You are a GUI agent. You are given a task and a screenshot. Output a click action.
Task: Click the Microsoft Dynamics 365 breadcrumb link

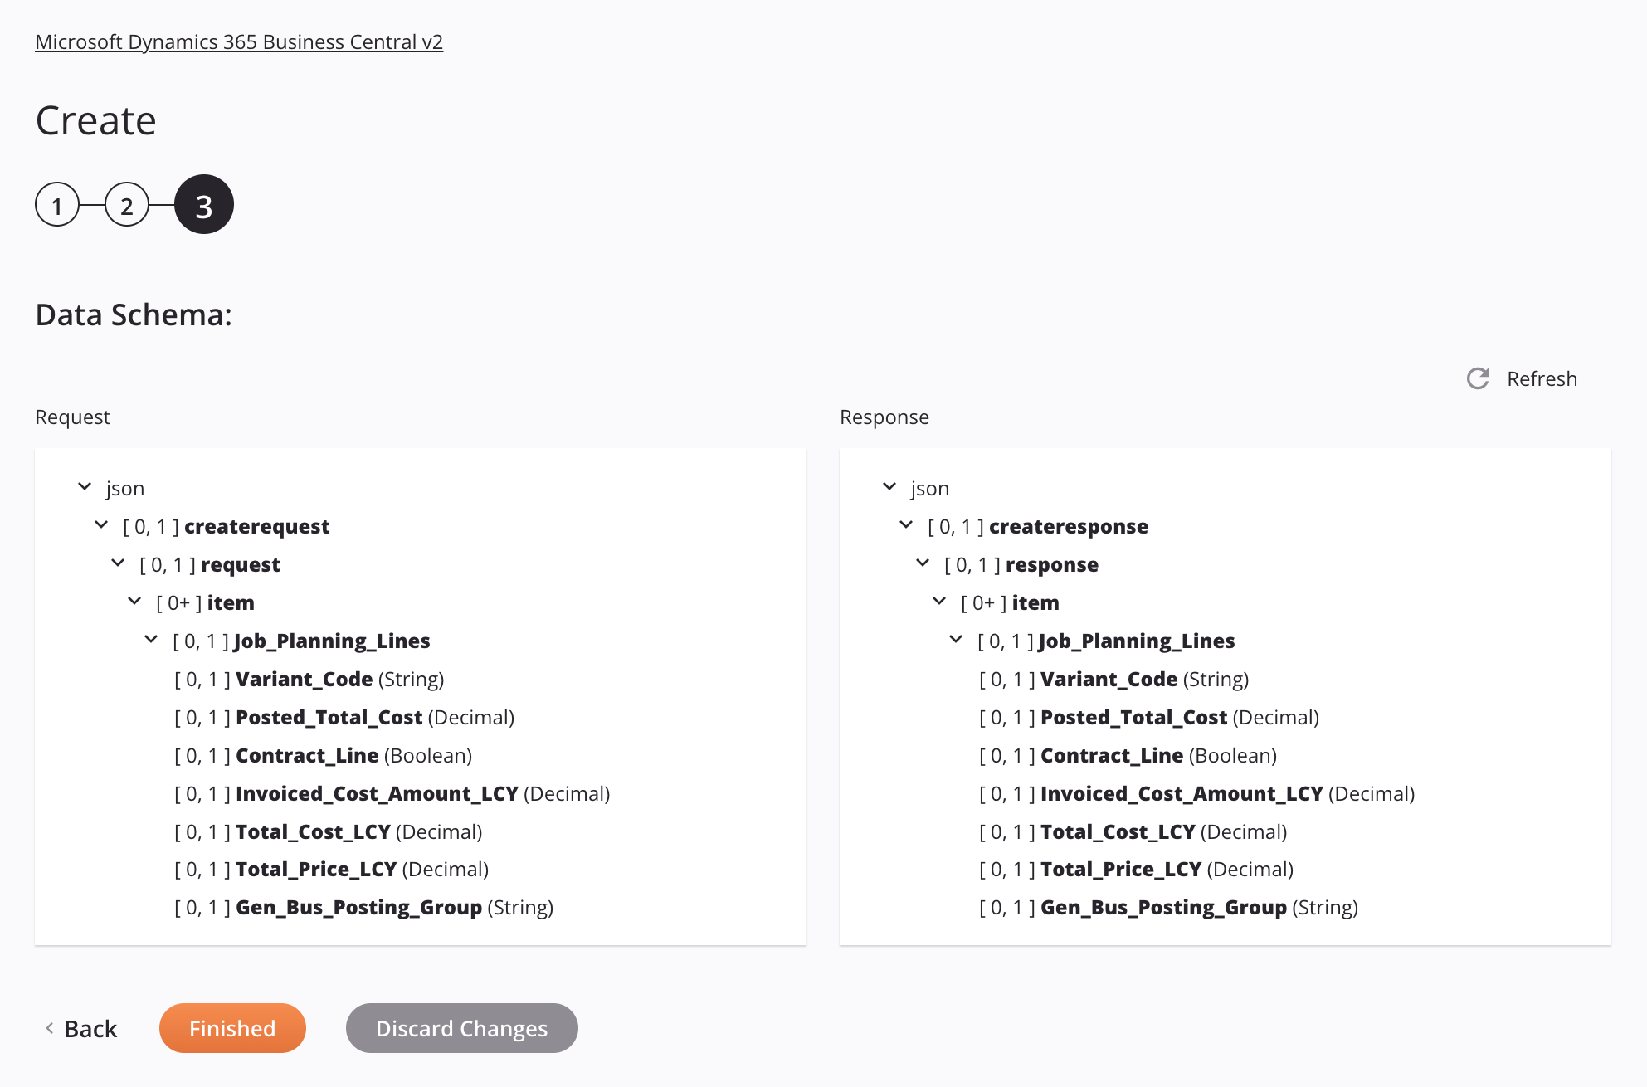[239, 41]
